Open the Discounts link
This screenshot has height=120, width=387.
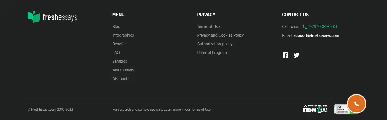[121, 79]
